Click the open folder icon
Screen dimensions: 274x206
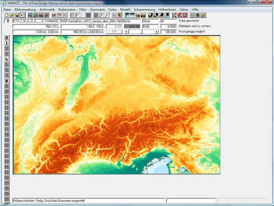pos(11,15)
